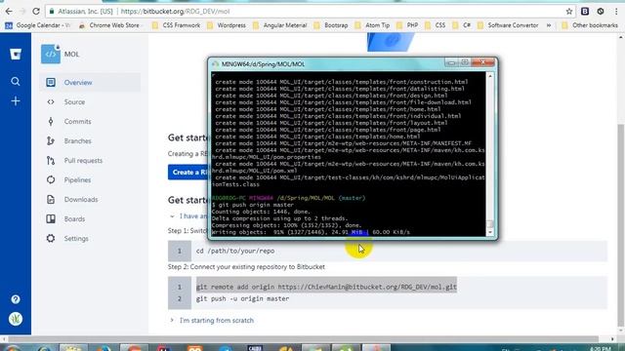625x351 pixels.
Task: Click the plus create icon in sidebar
Action: [16, 101]
